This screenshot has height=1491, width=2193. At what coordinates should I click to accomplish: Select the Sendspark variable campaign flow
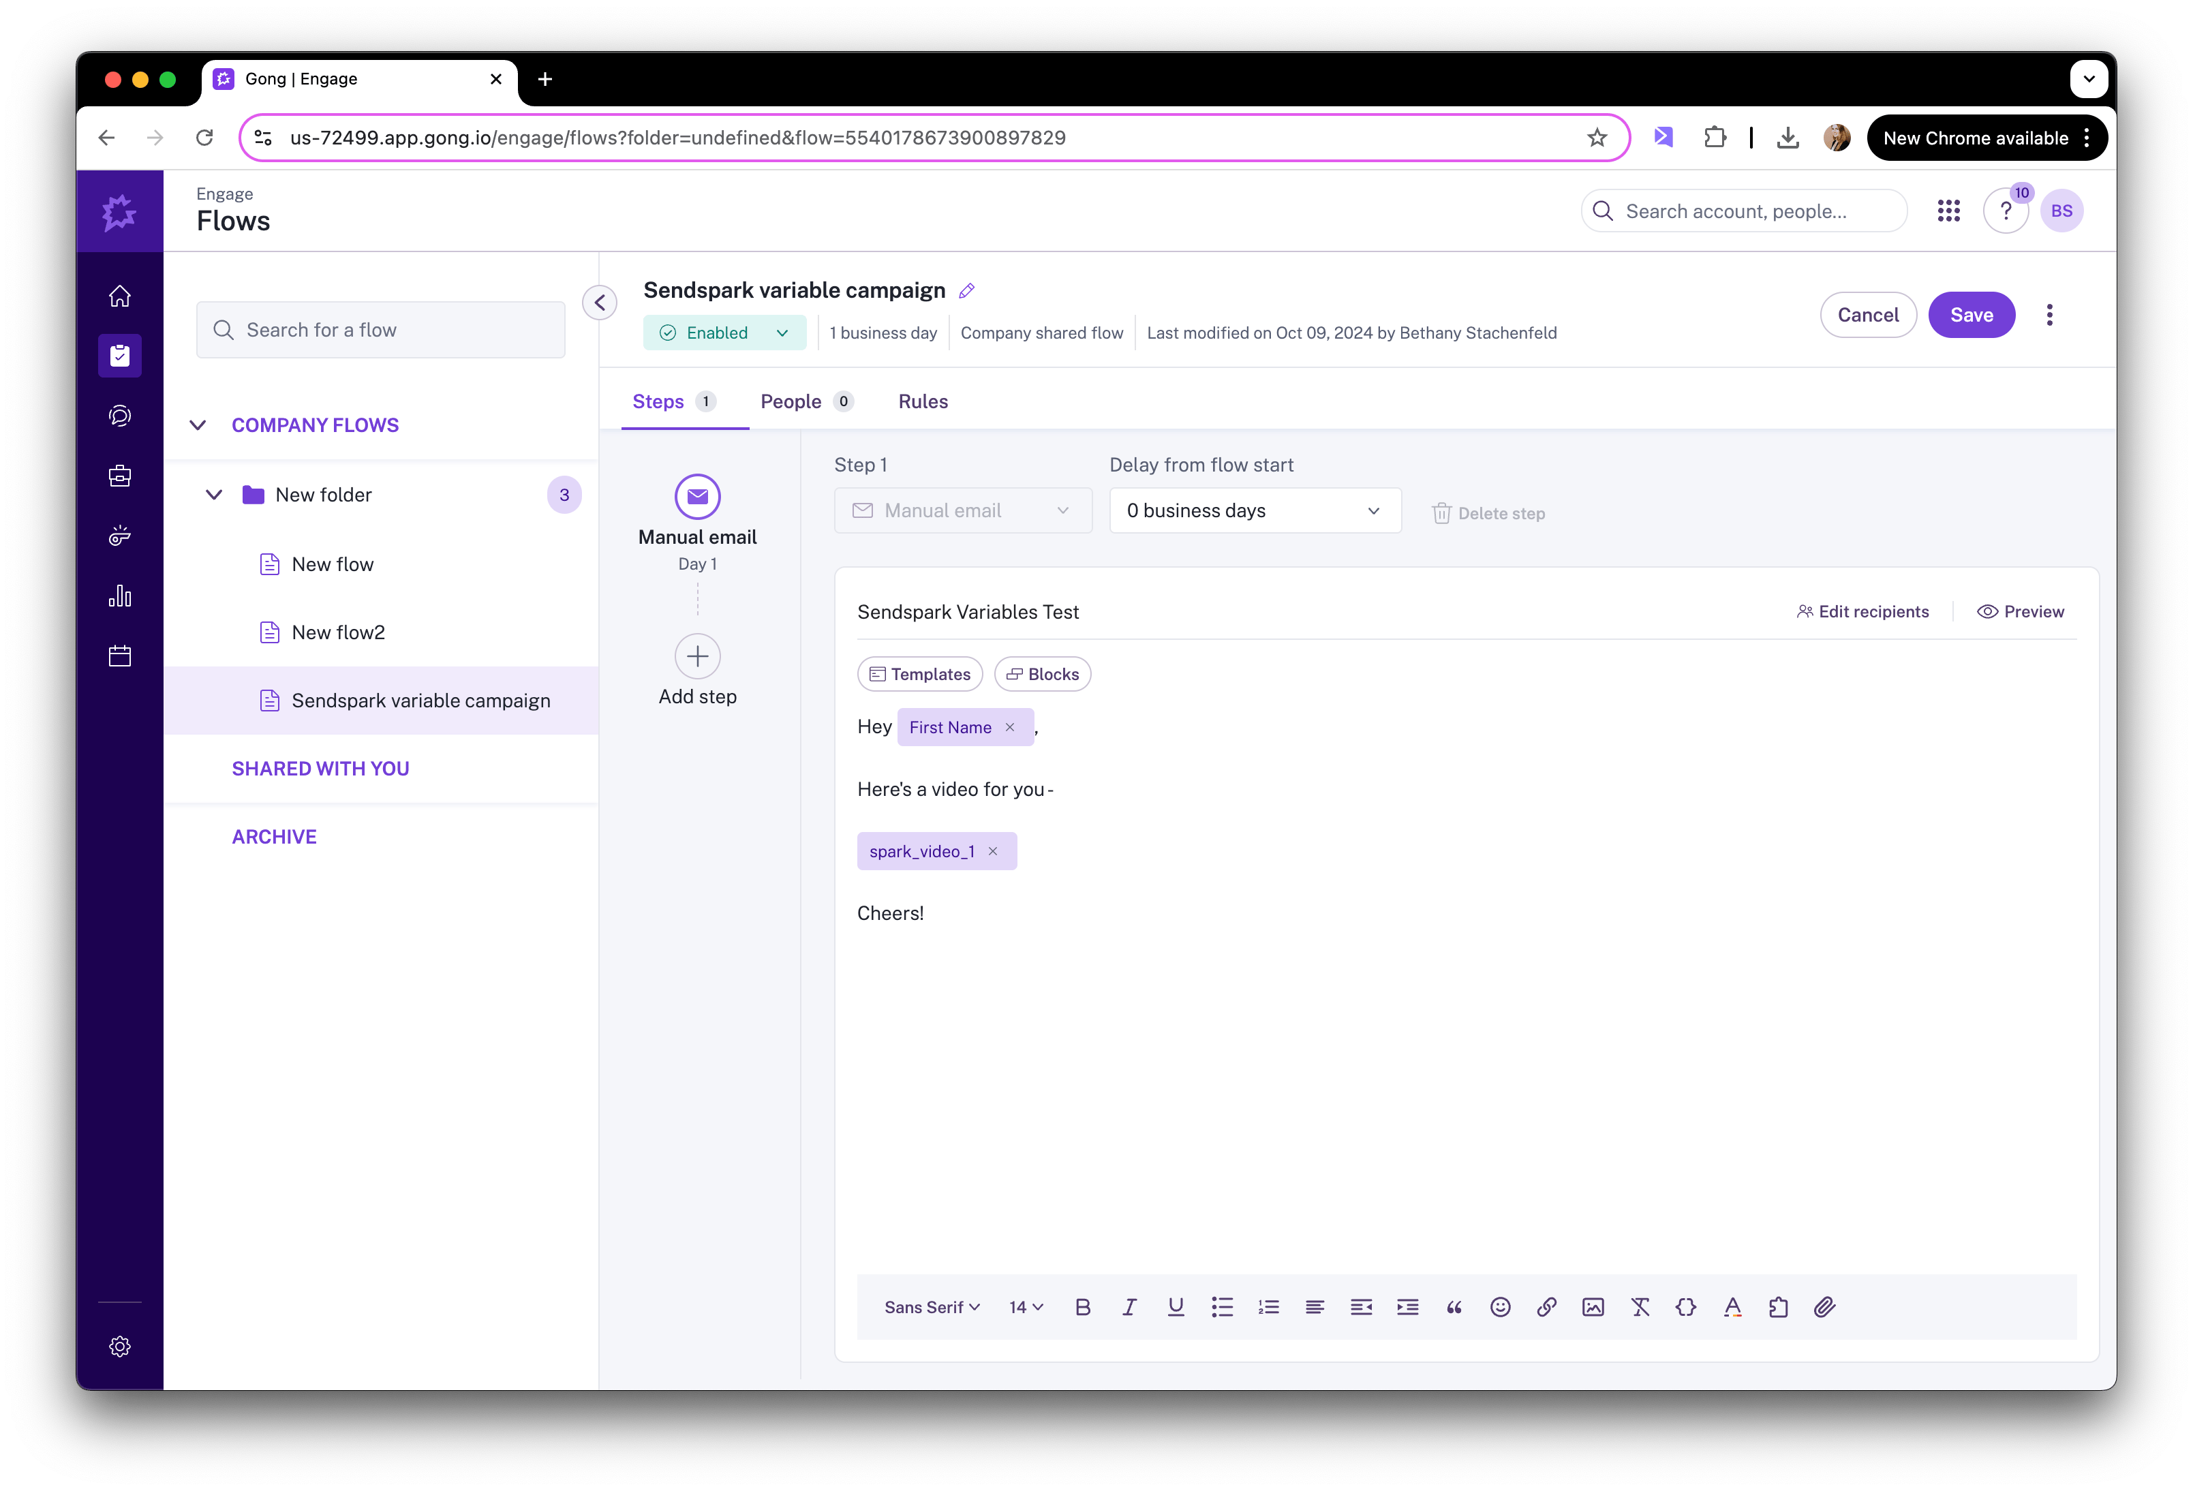[x=381, y=701]
